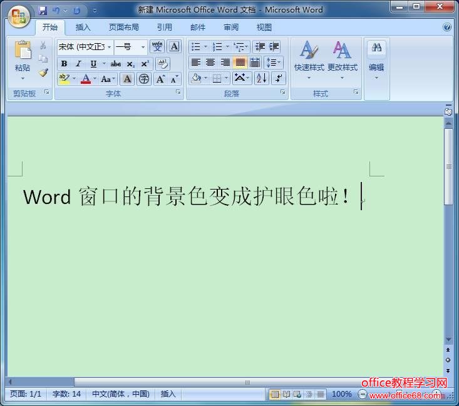The height and width of the screenshot is (406, 459).
Task: Activate the Format Painter brush
Action: point(43,73)
